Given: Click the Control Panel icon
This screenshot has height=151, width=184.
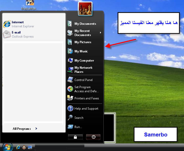Looking at the screenshot, I should point(70,80).
